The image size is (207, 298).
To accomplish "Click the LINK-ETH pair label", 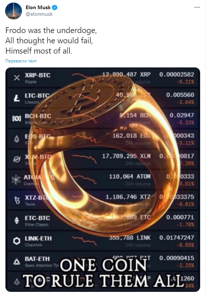I will click(x=38, y=238).
